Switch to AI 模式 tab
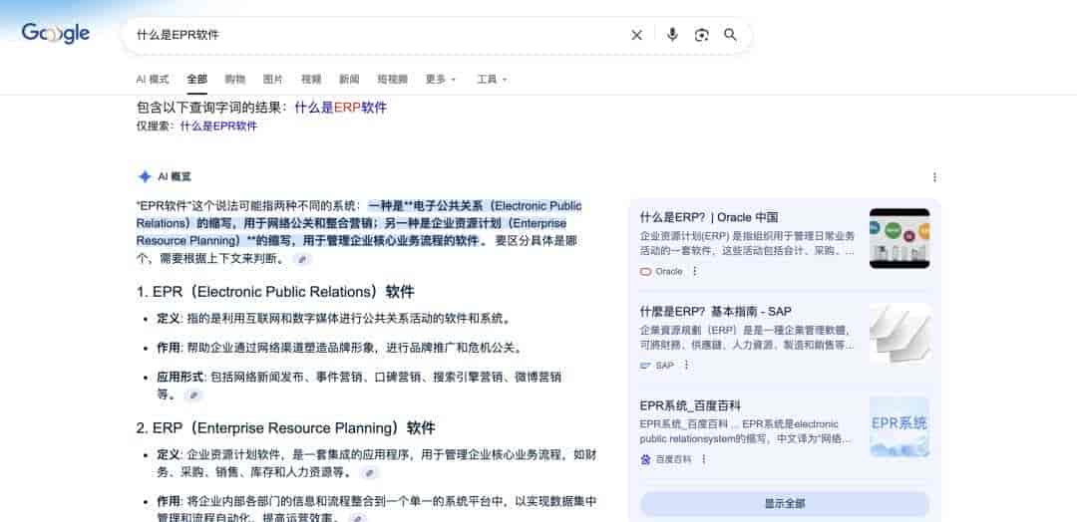The width and height of the screenshot is (1077, 522). coord(152,79)
